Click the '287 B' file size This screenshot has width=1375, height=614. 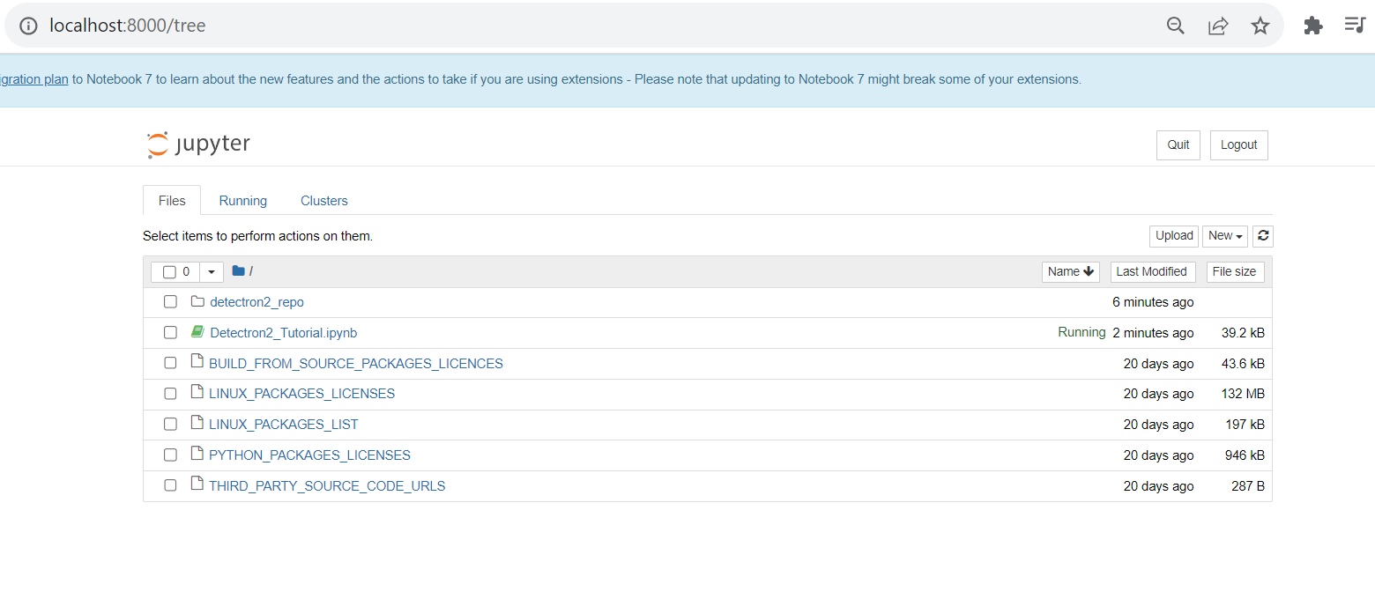click(x=1248, y=485)
